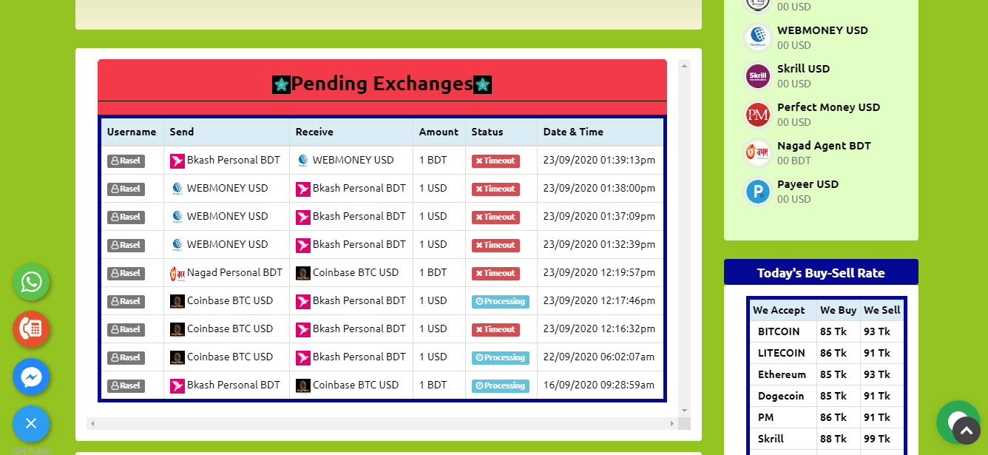Click the Nagad Agent BDT icon
This screenshot has width=988, height=455.
click(x=758, y=152)
